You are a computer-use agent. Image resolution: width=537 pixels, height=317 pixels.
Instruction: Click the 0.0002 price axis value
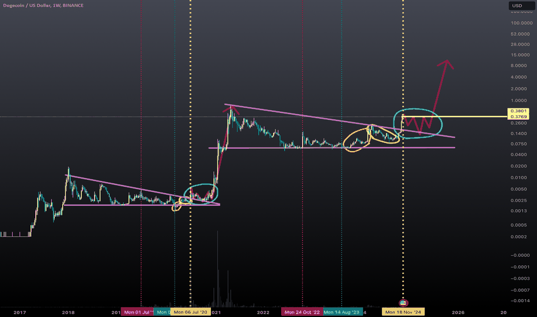tap(519, 237)
